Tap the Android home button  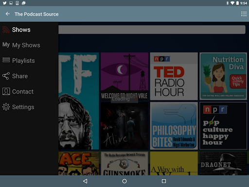pyautogui.click(x=124, y=181)
